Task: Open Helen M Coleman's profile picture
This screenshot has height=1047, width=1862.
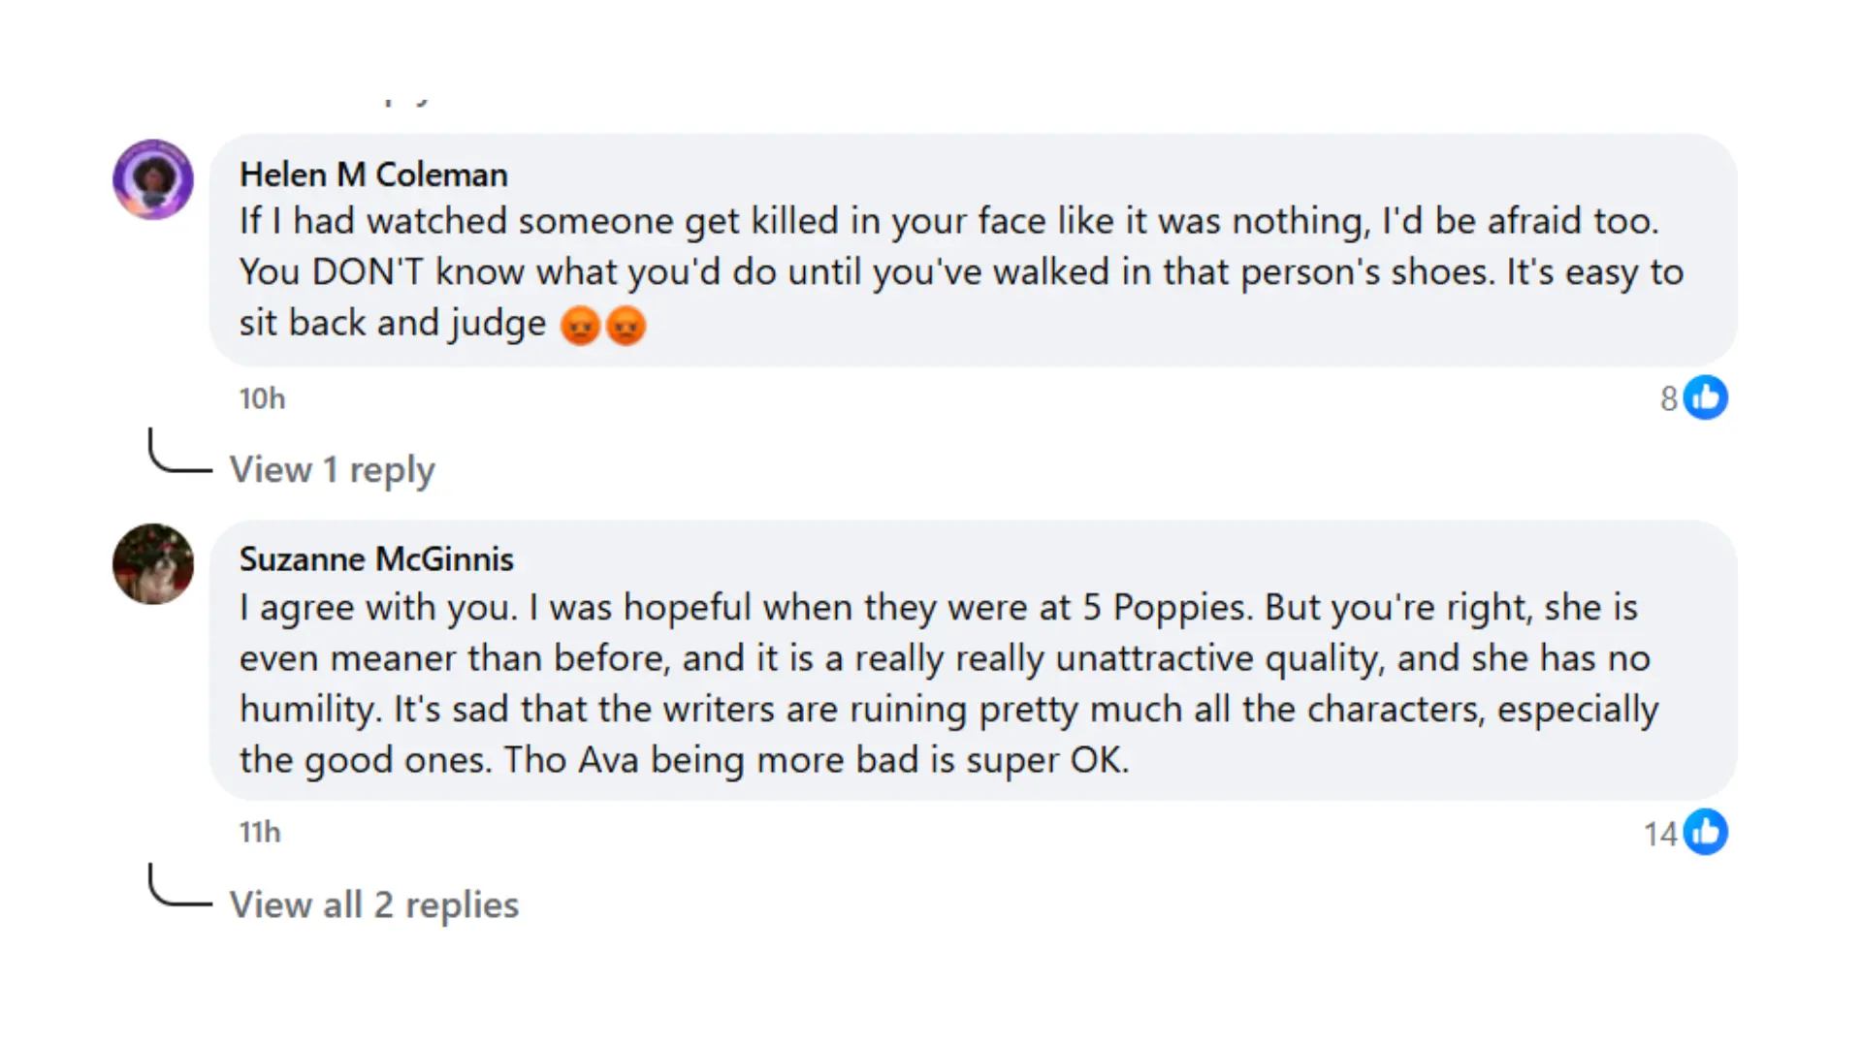Action: [x=153, y=179]
